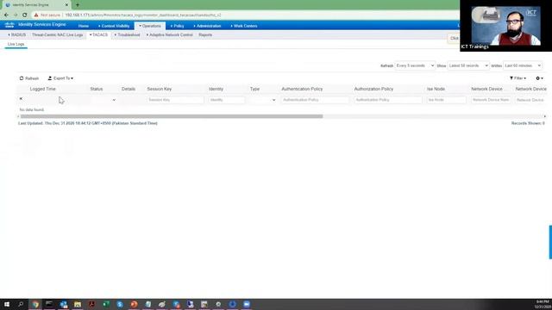The width and height of the screenshot is (552, 310).
Task: Click the ICT Trainings webcam thumbnail
Action: 506,26
